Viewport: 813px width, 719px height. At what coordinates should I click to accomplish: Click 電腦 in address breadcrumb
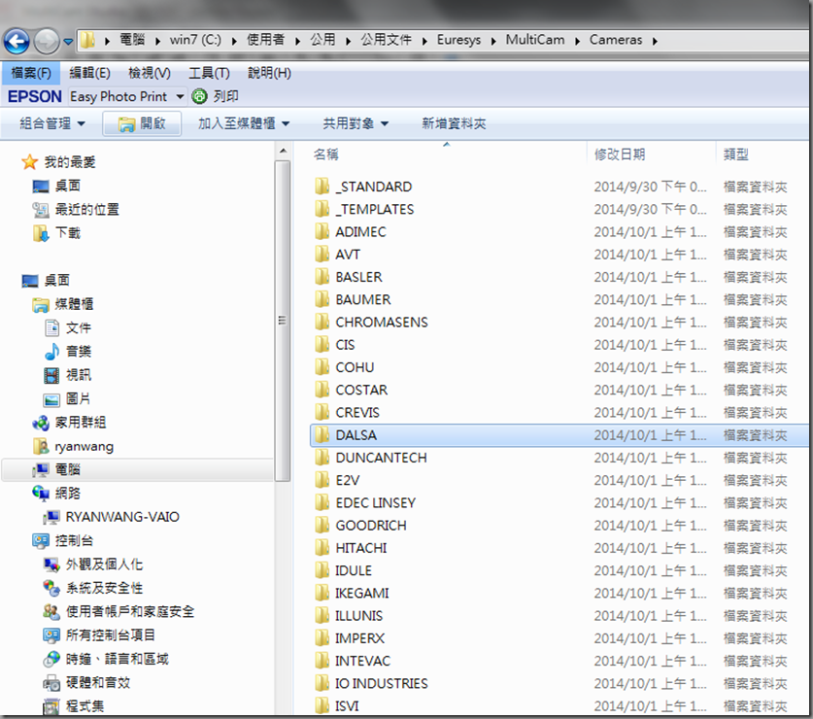pos(132,40)
